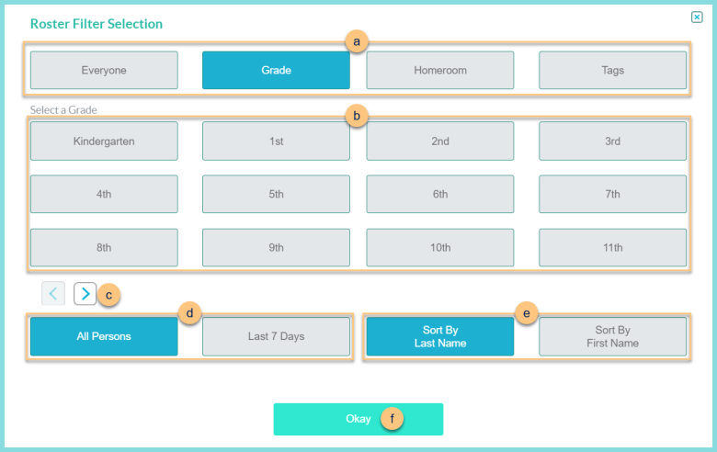Select the Everyone filter
Image resolution: width=717 pixels, height=452 pixels.
[104, 70]
